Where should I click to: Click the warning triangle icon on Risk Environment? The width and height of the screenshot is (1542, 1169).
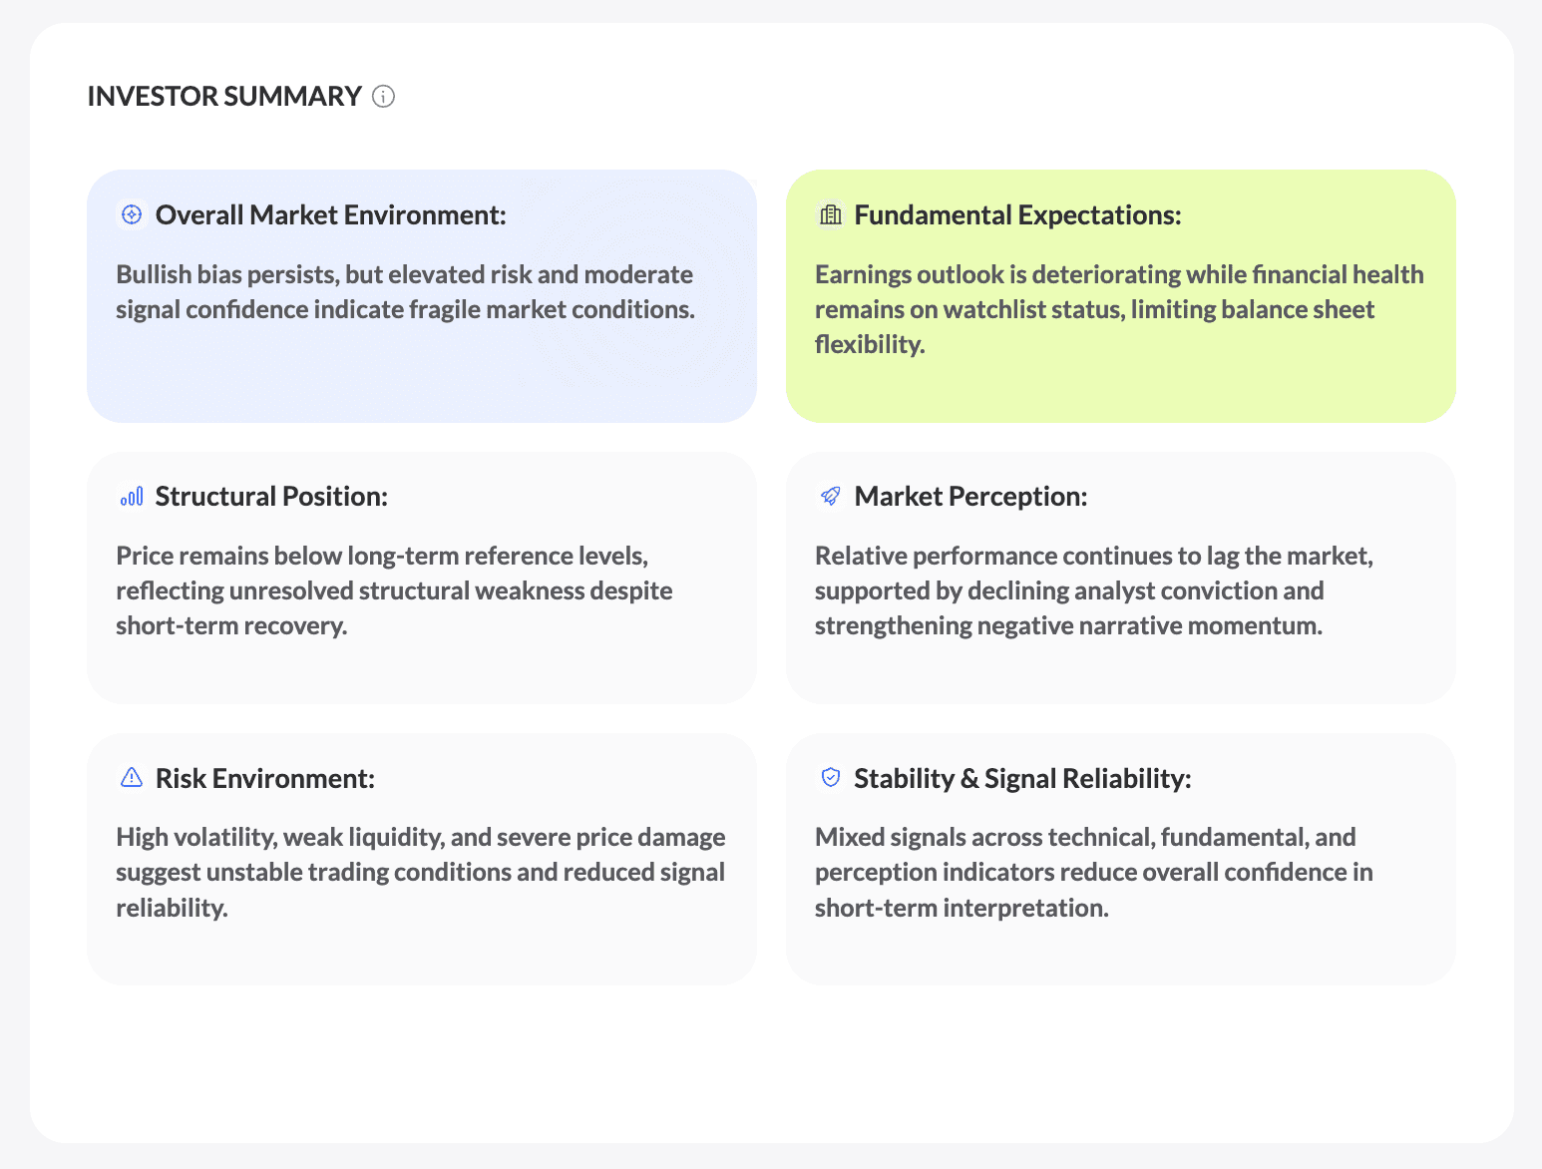131,778
